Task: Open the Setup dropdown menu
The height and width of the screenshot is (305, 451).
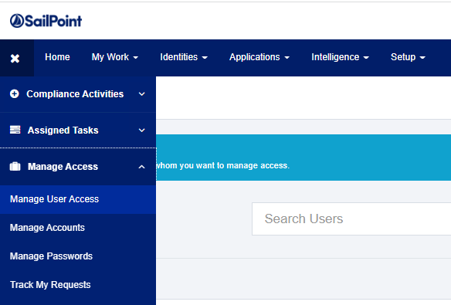Action: [408, 57]
